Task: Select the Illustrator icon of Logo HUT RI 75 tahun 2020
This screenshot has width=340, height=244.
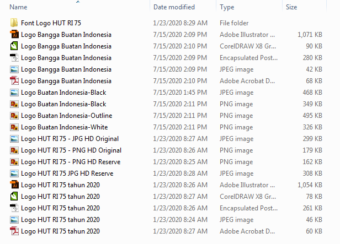Action: tap(14, 185)
